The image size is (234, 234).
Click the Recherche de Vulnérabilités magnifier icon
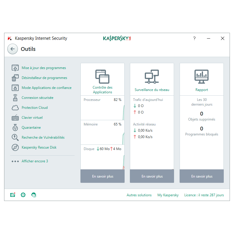coord(15,137)
